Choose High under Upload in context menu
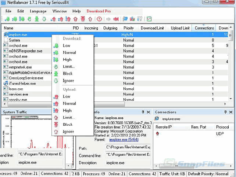Screen dimensions: 236x177 (72, 111)
